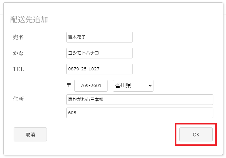Click empty space after 608 in address field
226x158 pixels.
[x=144, y=113]
